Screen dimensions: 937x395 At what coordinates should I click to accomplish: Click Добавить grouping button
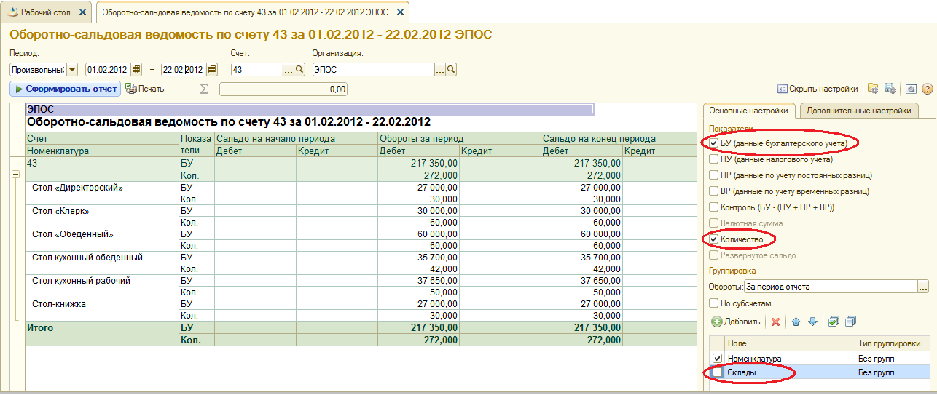pos(736,322)
